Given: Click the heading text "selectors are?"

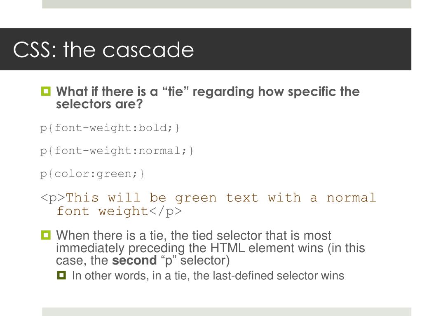Looking at the screenshot, I should 99,104.
